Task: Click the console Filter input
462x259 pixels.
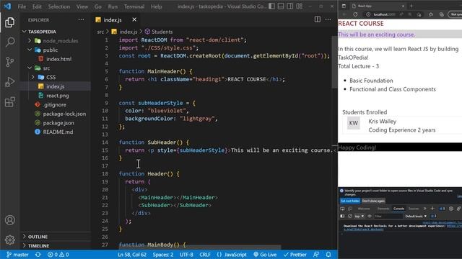Action: point(388,216)
